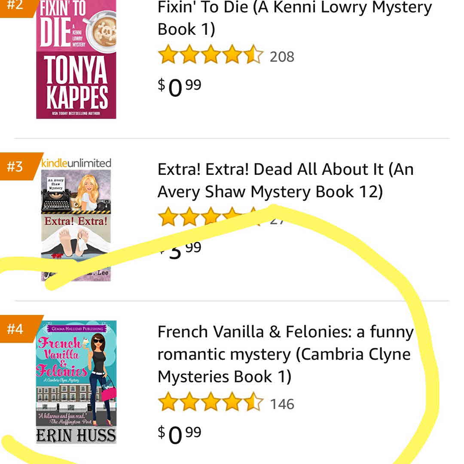Click the Kindle Unlimited logo
Screen dimensions: 464x464
76,163
